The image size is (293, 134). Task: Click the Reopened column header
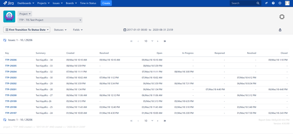click(220, 53)
